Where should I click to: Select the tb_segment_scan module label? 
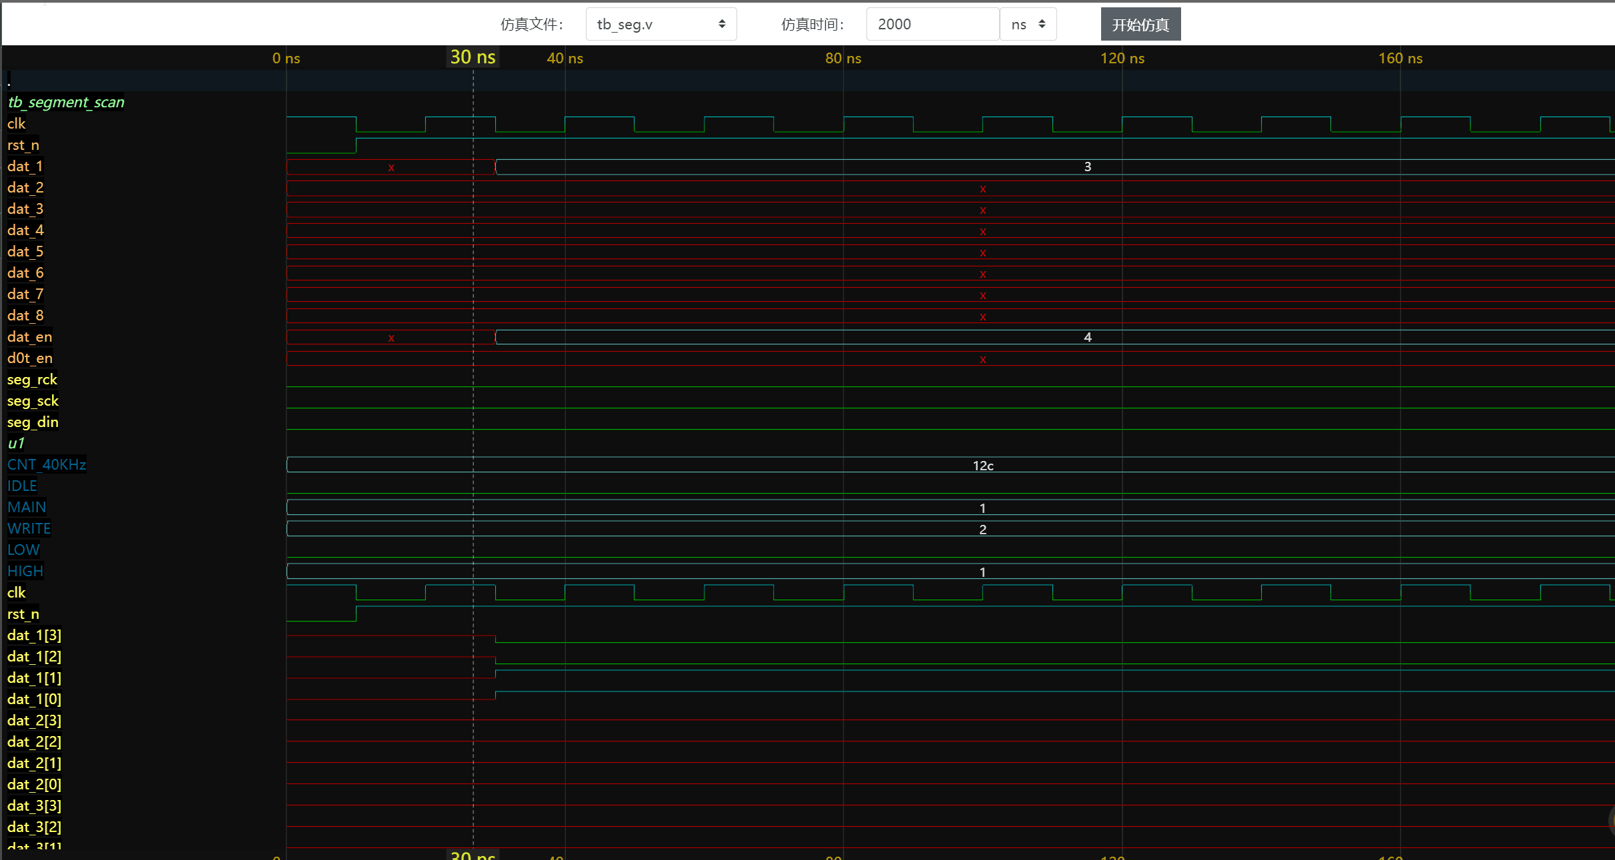tap(66, 102)
